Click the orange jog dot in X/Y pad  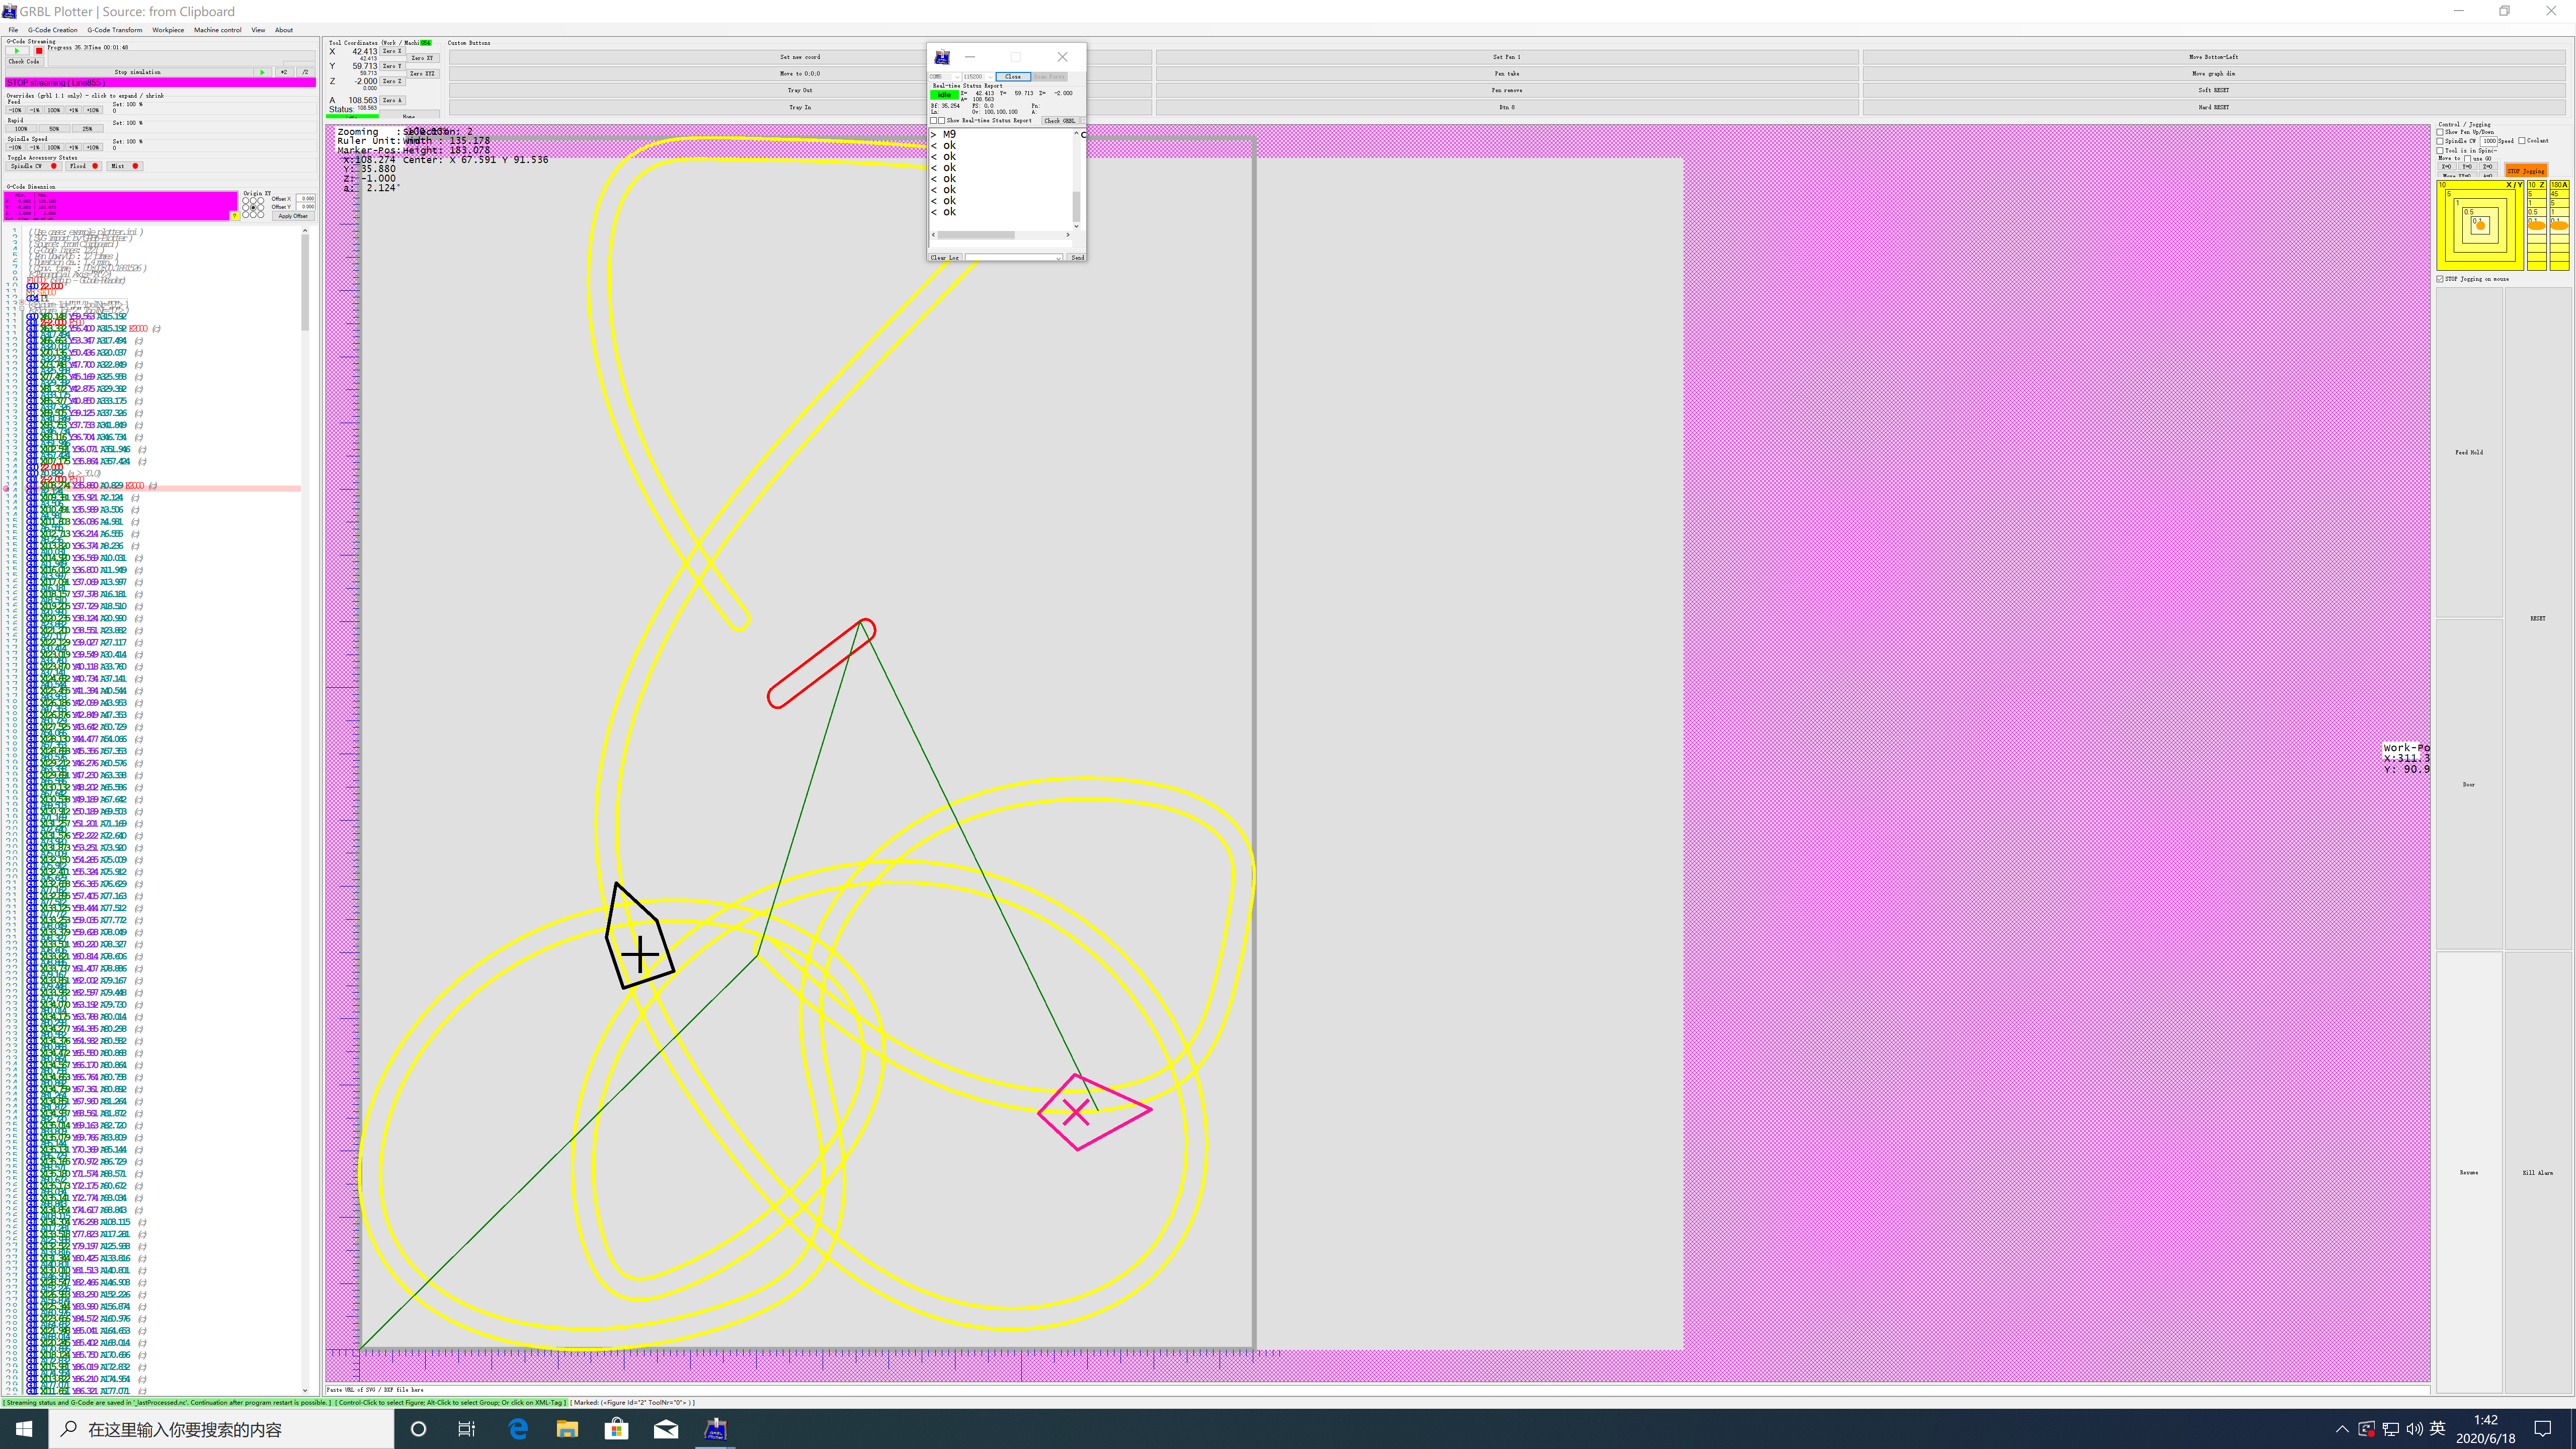click(x=2480, y=226)
